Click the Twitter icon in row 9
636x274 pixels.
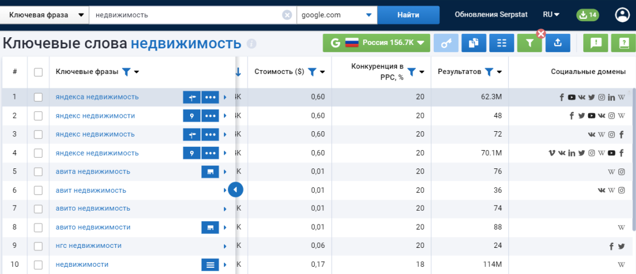click(x=622, y=246)
